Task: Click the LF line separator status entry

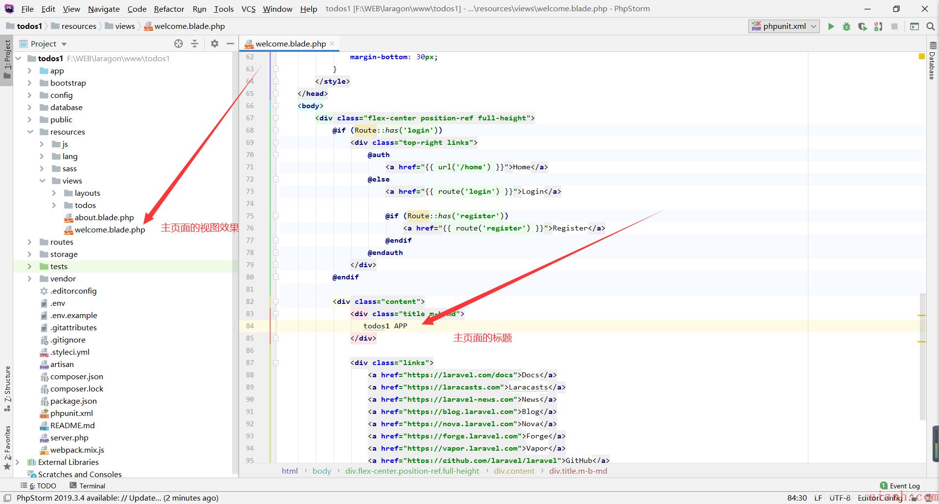Action: [818, 498]
